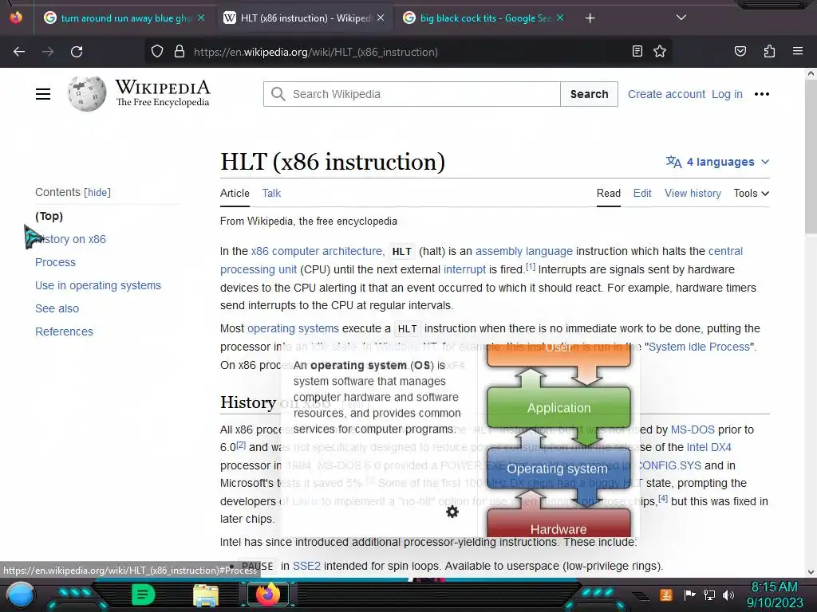The width and height of the screenshot is (817, 612).
Task: Click the start orb button in taskbar
Action: pyautogui.click(x=20, y=595)
